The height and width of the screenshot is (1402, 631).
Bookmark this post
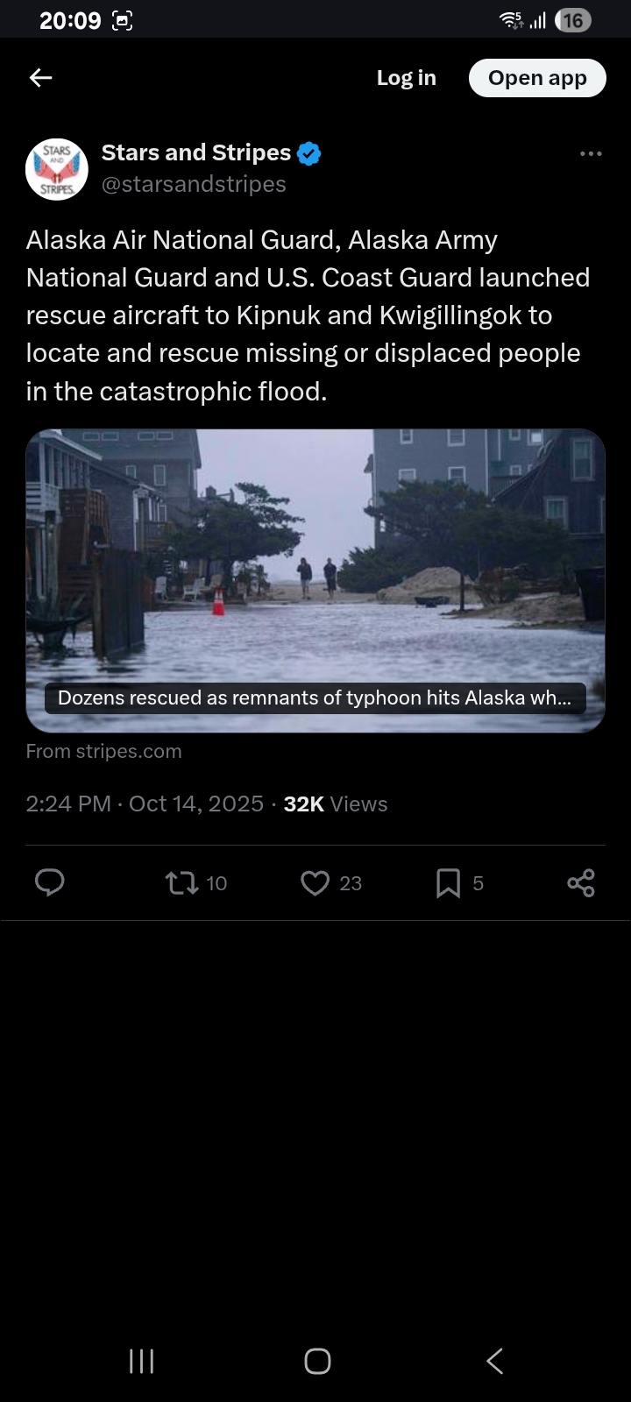pos(448,882)
